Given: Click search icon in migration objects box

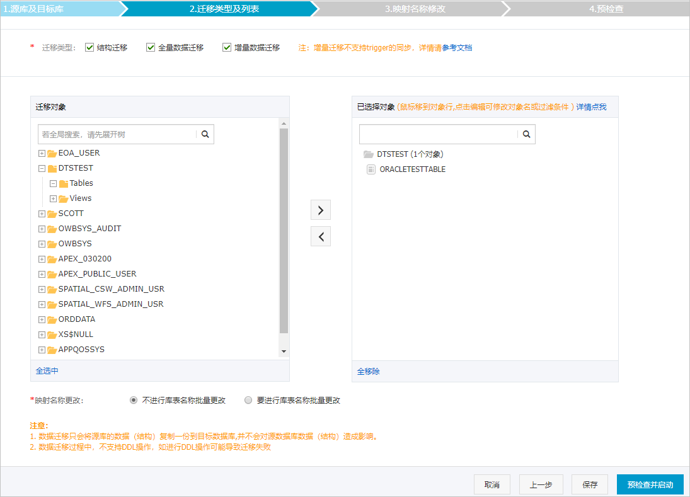Looking at the screenshot, I should click(x=205, y=134).
